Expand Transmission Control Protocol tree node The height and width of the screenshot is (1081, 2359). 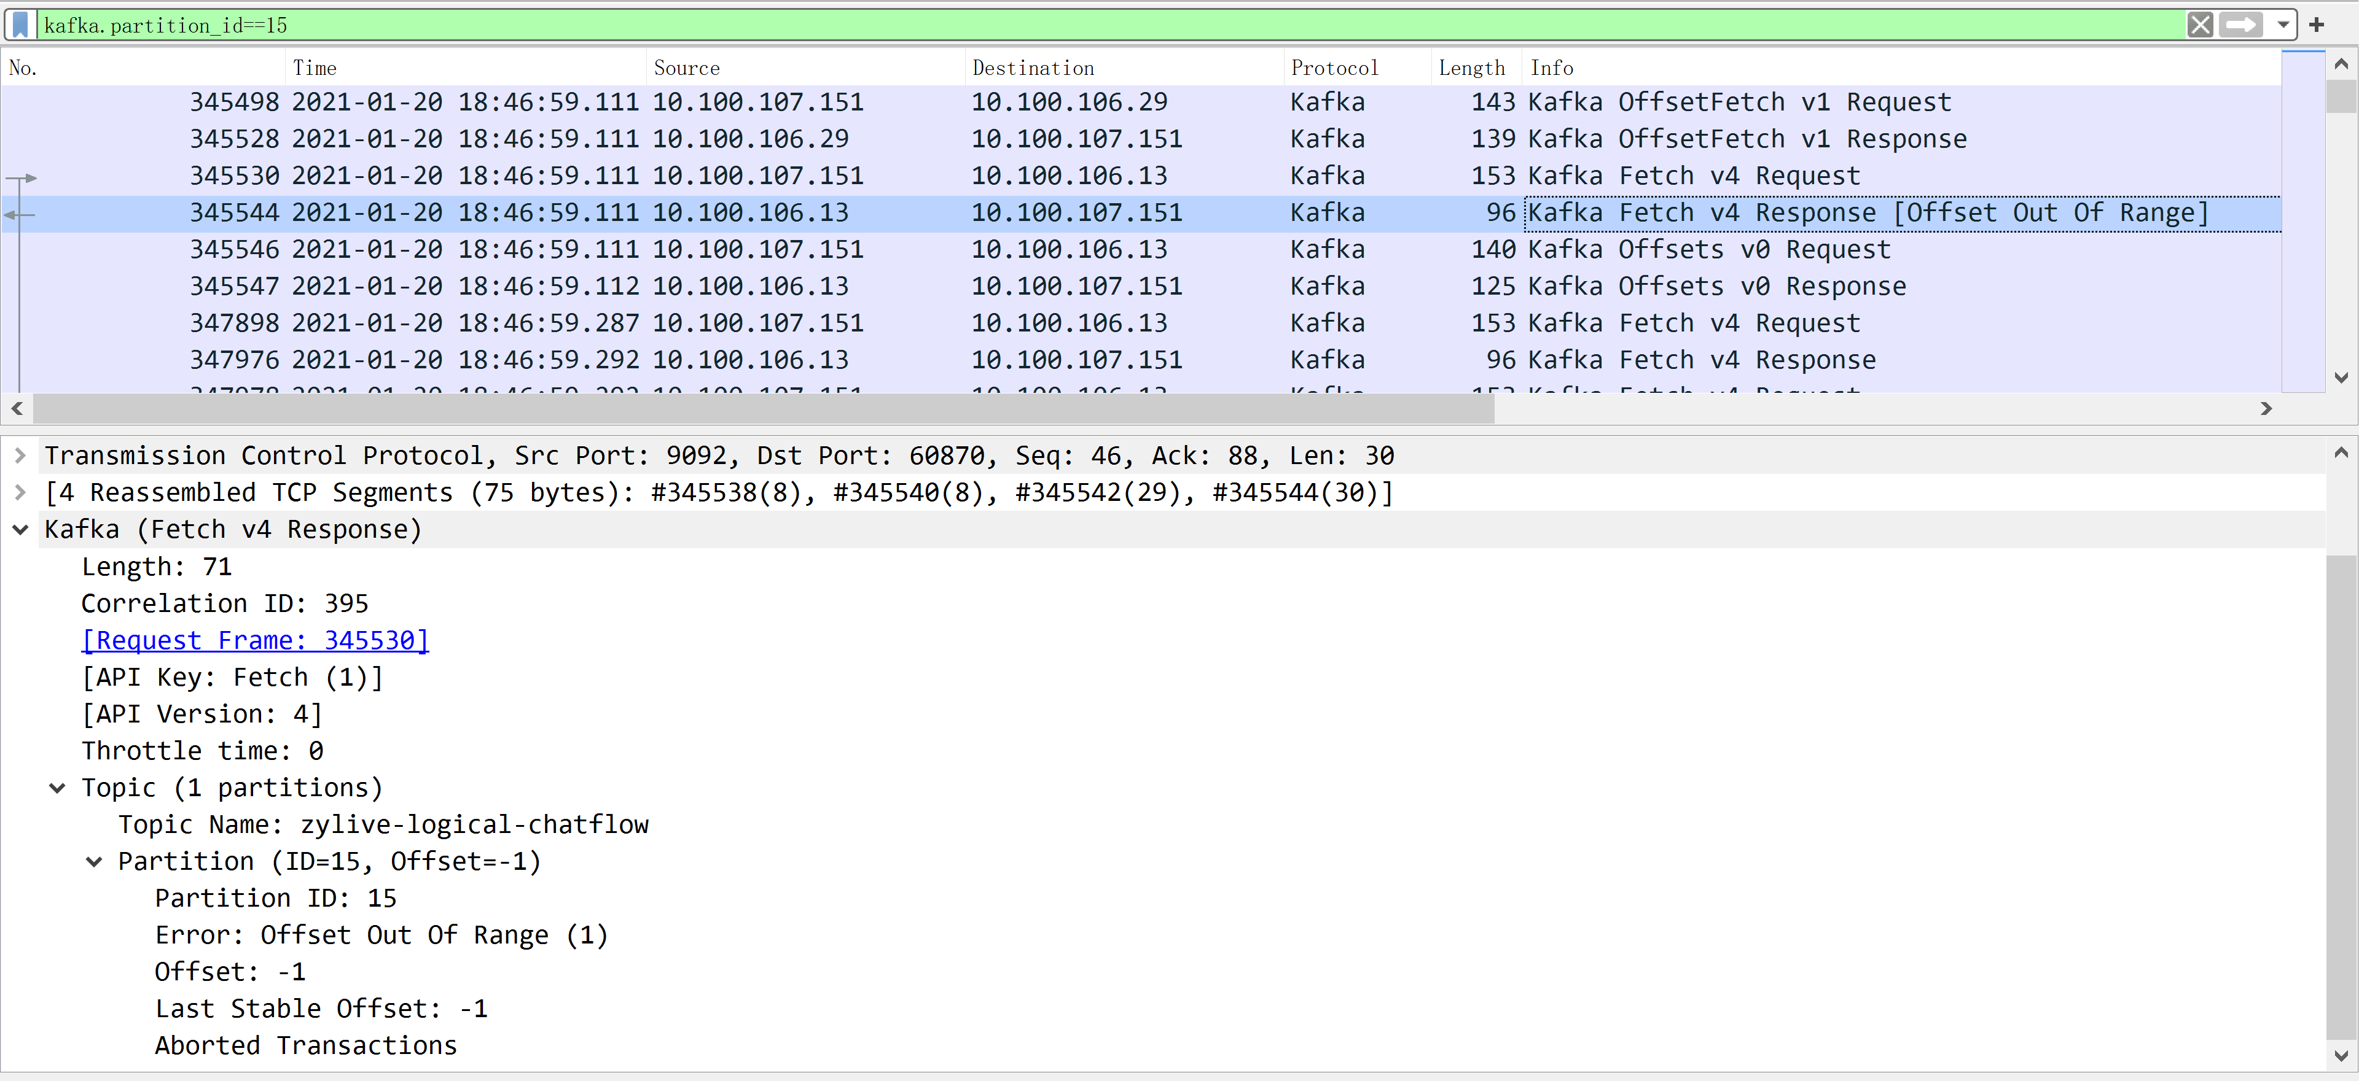click(x=20, y=456)
